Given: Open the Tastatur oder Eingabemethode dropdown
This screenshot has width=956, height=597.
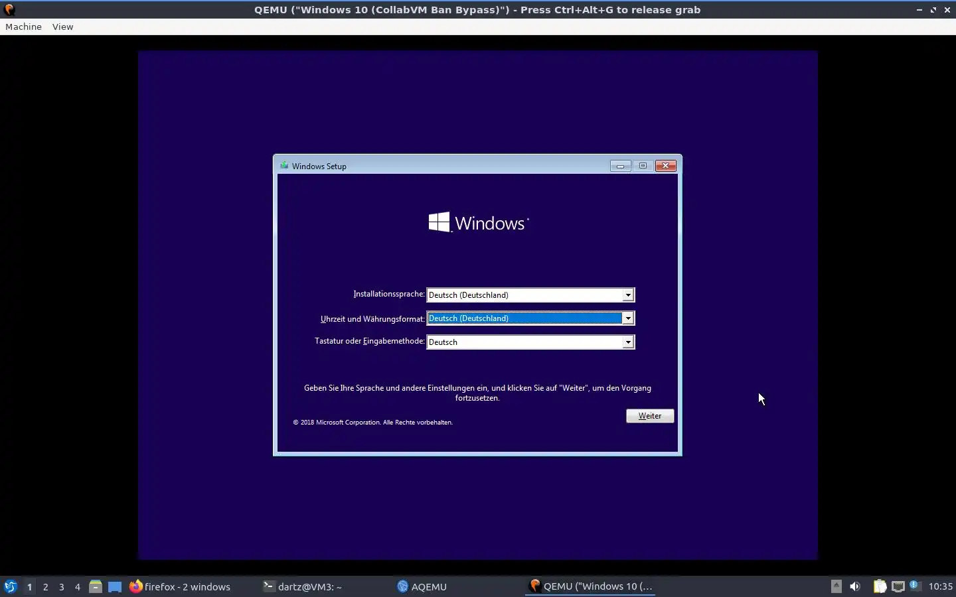Looking at the screenshot, I should click(530, 342).
